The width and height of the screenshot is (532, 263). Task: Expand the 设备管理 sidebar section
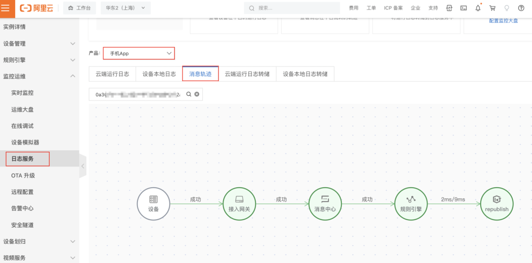[39, 43]
